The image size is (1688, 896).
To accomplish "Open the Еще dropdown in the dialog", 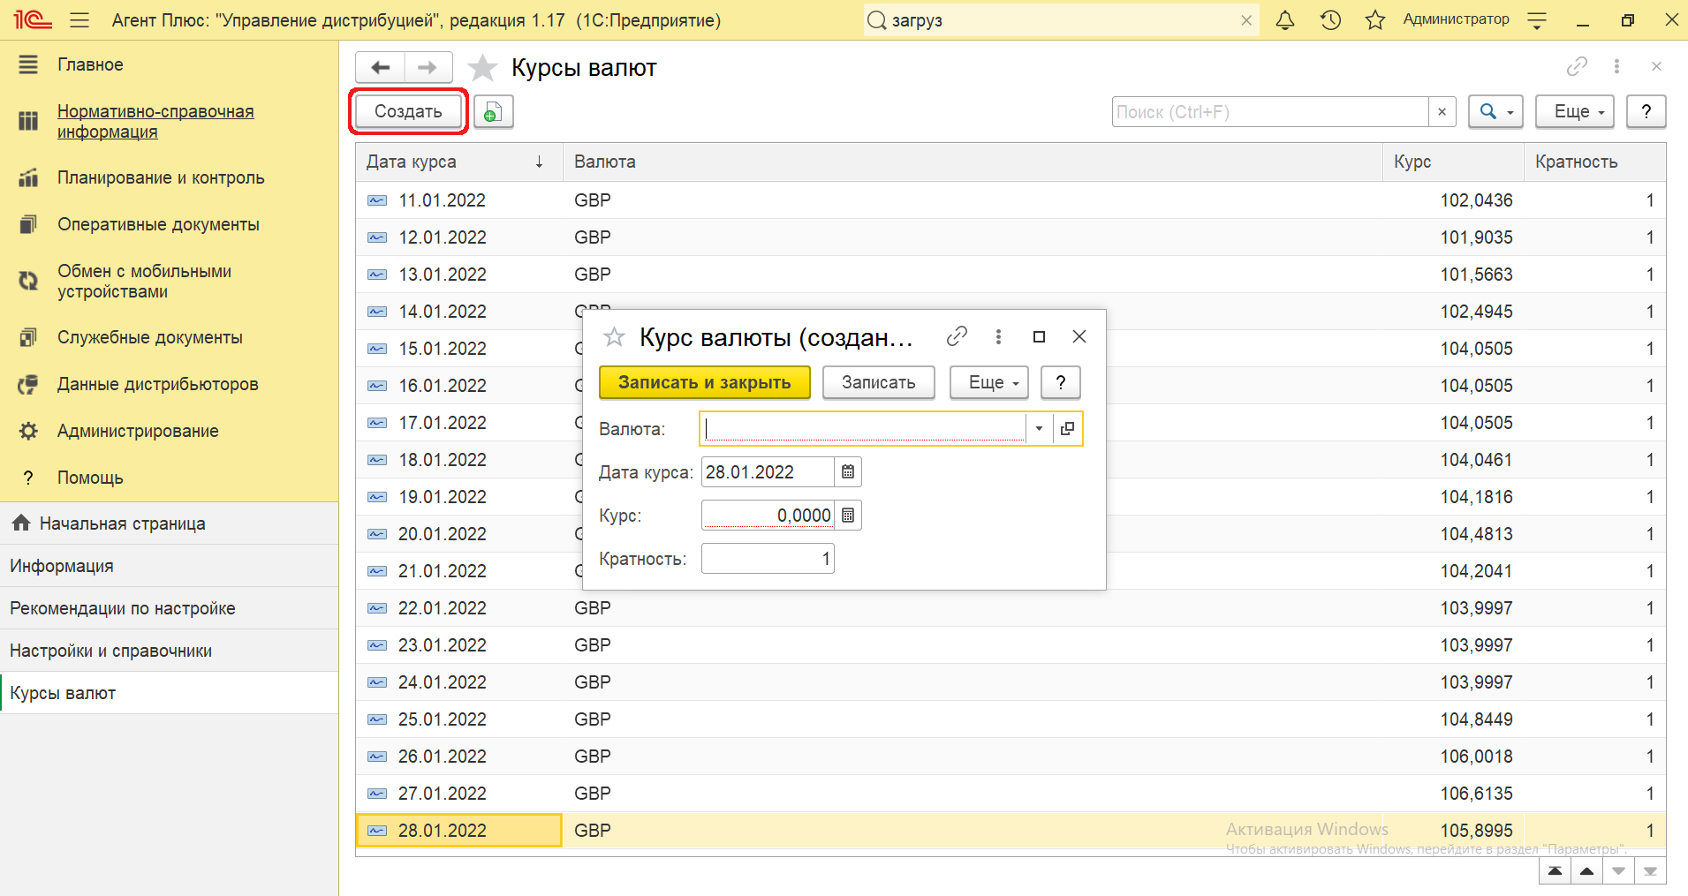I will (x=989, y=382).
